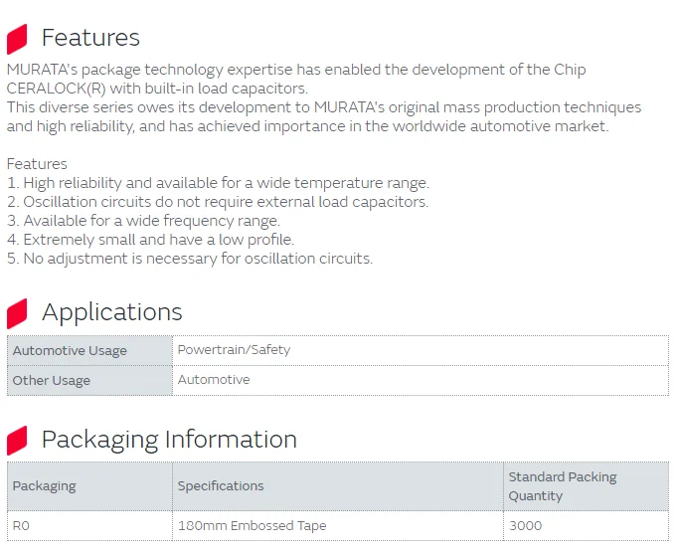The width and height of the screenshot is (678, 553).
Task: Select the Features section heading
Action: 90,38
